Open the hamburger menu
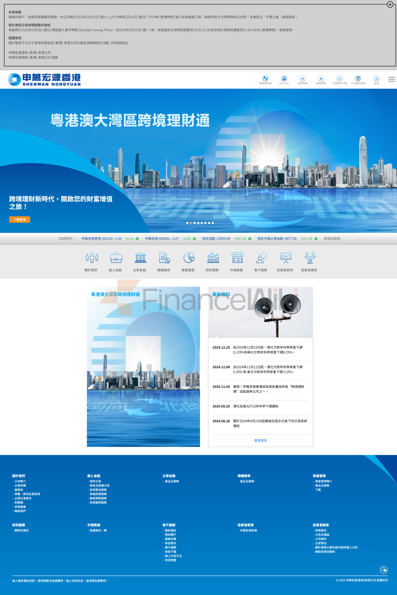The height and width of the screenshot is (595, 397). click(x=391, y=79)
